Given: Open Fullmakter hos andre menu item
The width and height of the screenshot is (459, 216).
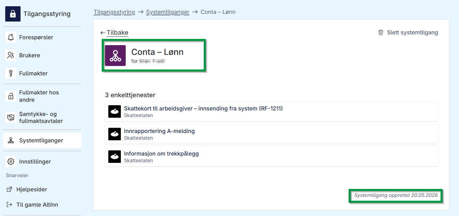Looking at the screenshot, I should (42, 96).
